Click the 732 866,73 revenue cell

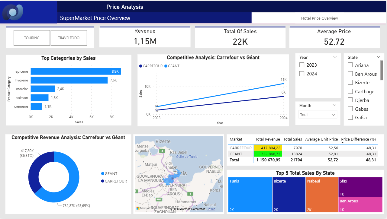(x=268, y=154)
